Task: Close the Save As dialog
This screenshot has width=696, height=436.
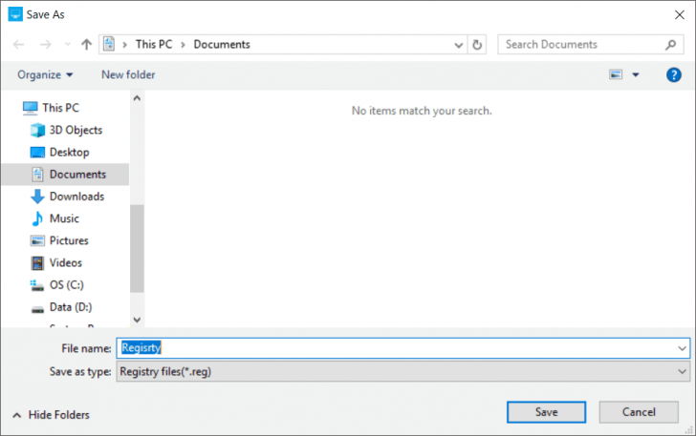Action: click(679, 14)
